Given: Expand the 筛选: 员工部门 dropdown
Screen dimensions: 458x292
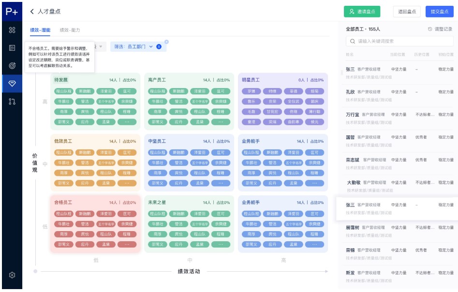Looking at the screenshot, I should [151, 47].
